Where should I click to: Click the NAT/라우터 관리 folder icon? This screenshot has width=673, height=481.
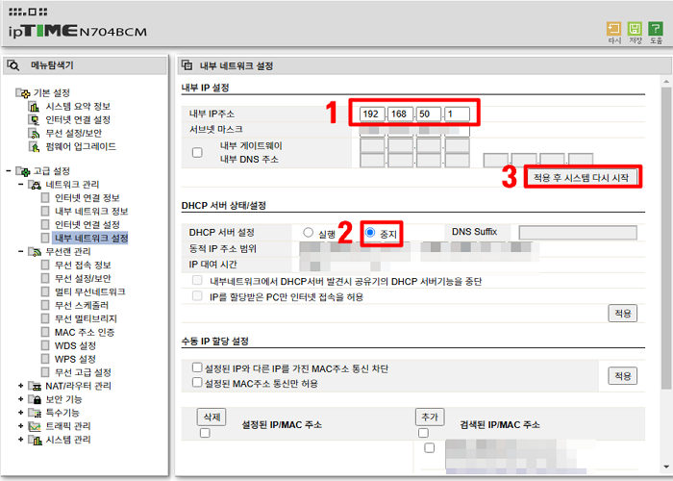(x=35, y=386)
